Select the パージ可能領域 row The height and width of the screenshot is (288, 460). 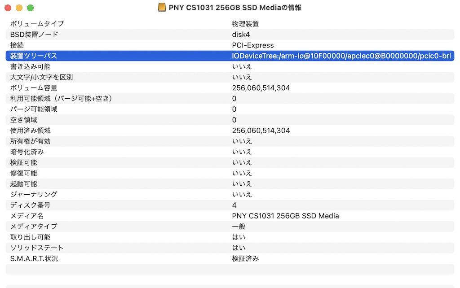pos(230,109)
